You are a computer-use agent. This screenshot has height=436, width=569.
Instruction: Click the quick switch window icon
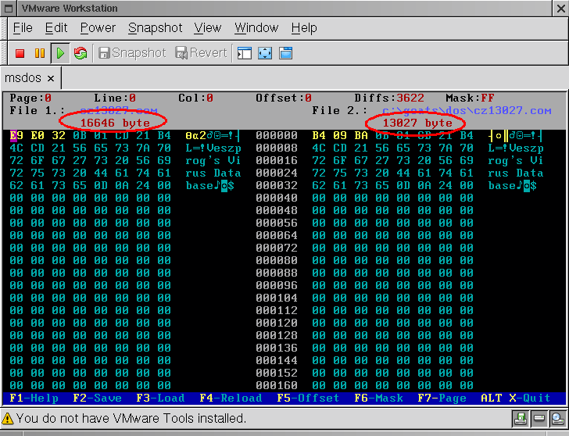click(x=285, y=53)
